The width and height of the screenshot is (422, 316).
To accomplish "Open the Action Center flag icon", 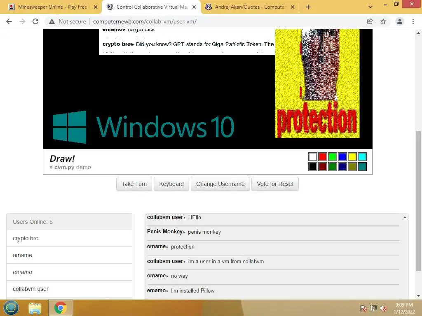I will [363, 308].
